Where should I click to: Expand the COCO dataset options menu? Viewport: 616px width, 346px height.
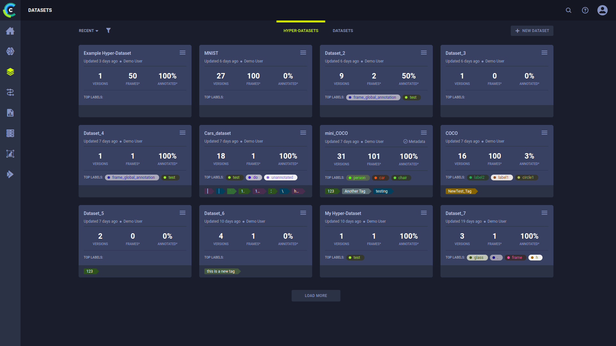(x=544, y=133)
